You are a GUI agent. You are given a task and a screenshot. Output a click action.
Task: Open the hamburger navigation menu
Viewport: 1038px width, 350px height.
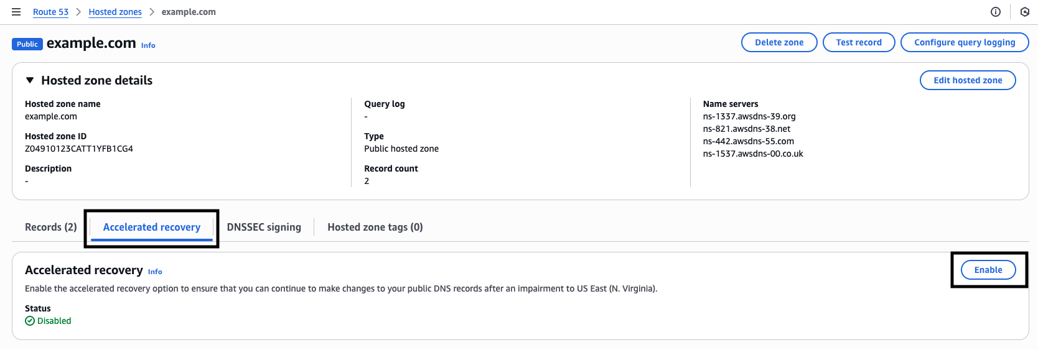[16, 12]
